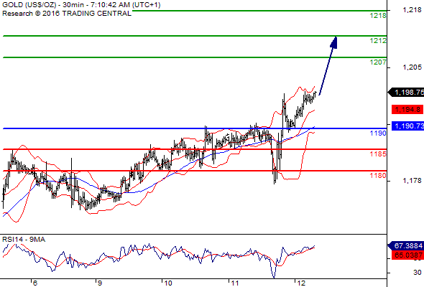
Task: Click the RSI axis value 30
Action: coord(418,273)
